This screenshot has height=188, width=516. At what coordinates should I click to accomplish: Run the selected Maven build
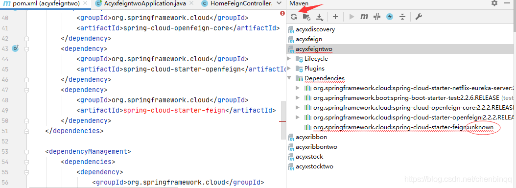(x=352, y=17)
